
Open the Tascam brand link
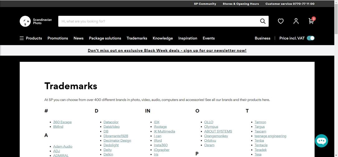pos(260,131)
